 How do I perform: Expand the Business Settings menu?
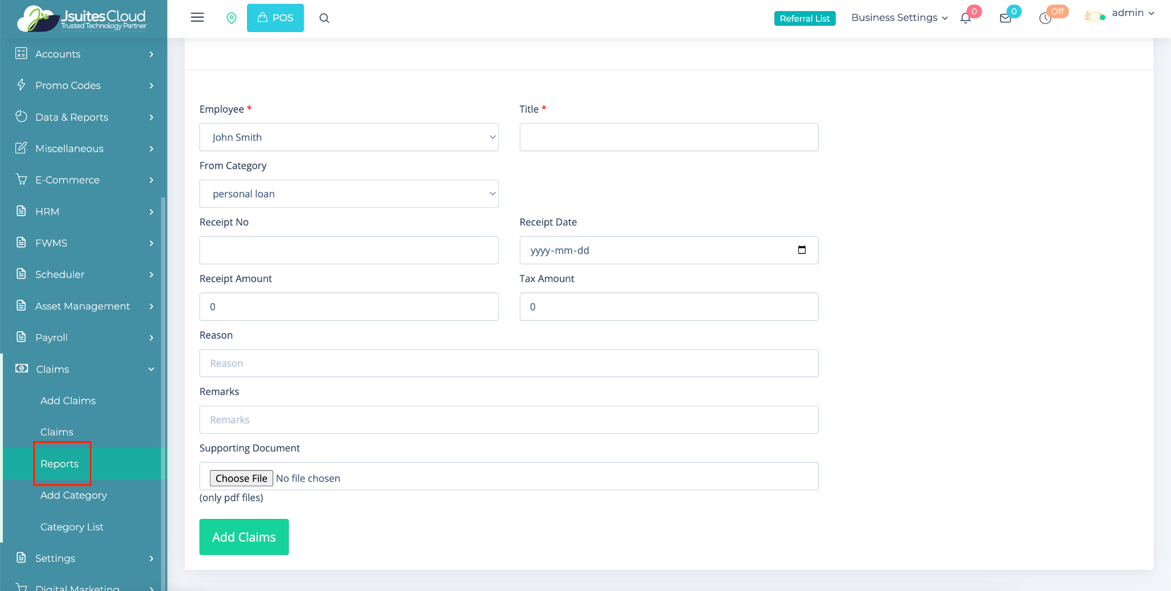click(x=899, y=18)
